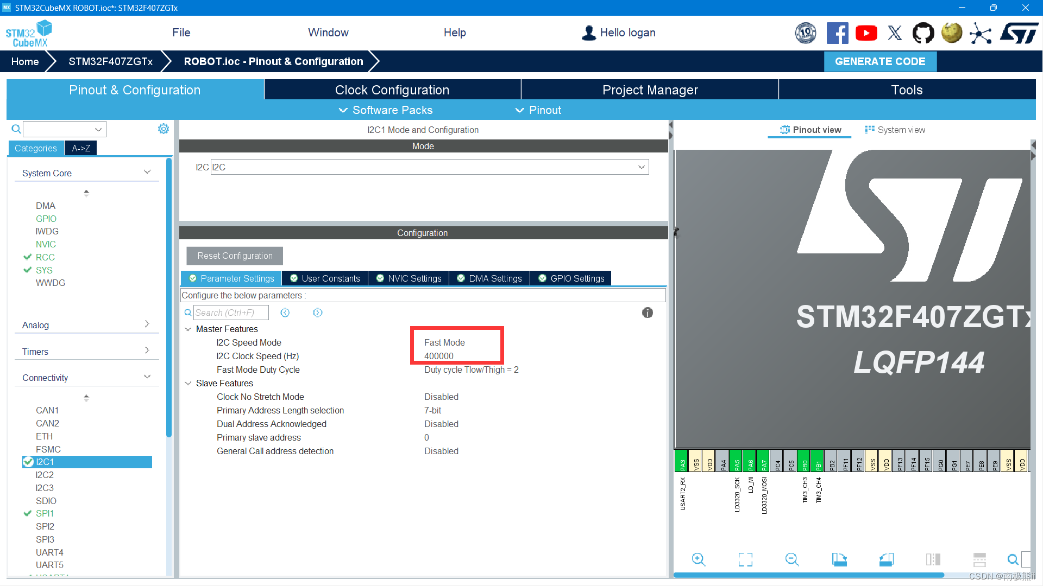This screenshot has height=586, width=1043.
Task: Click the GENERATE CODE button
Action: (879, 61)
